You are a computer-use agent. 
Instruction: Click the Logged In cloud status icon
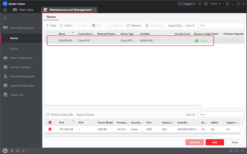tap(180, 4)
